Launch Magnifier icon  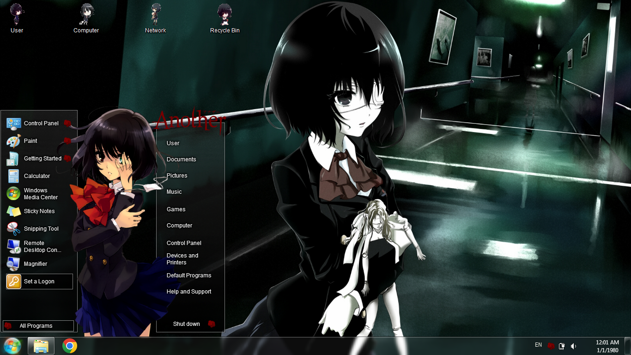(x=13, y=264)
